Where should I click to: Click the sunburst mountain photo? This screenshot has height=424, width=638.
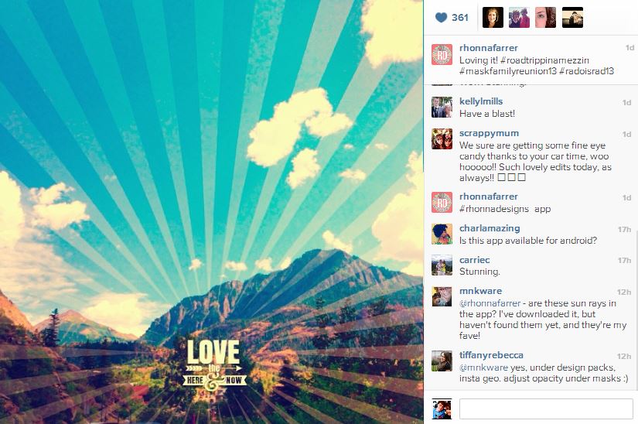(212, 212)
